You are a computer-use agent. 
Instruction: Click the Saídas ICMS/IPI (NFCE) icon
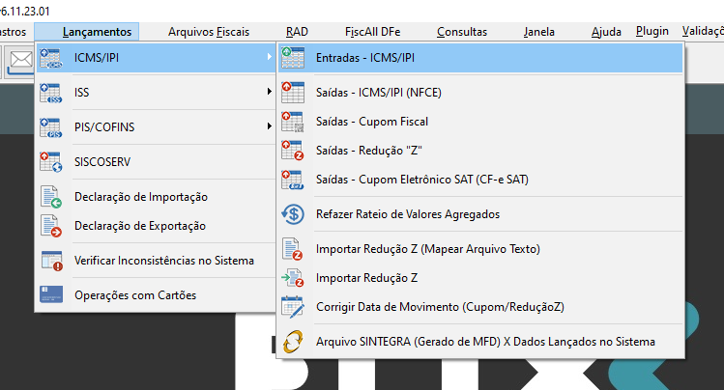pos(293,93)
